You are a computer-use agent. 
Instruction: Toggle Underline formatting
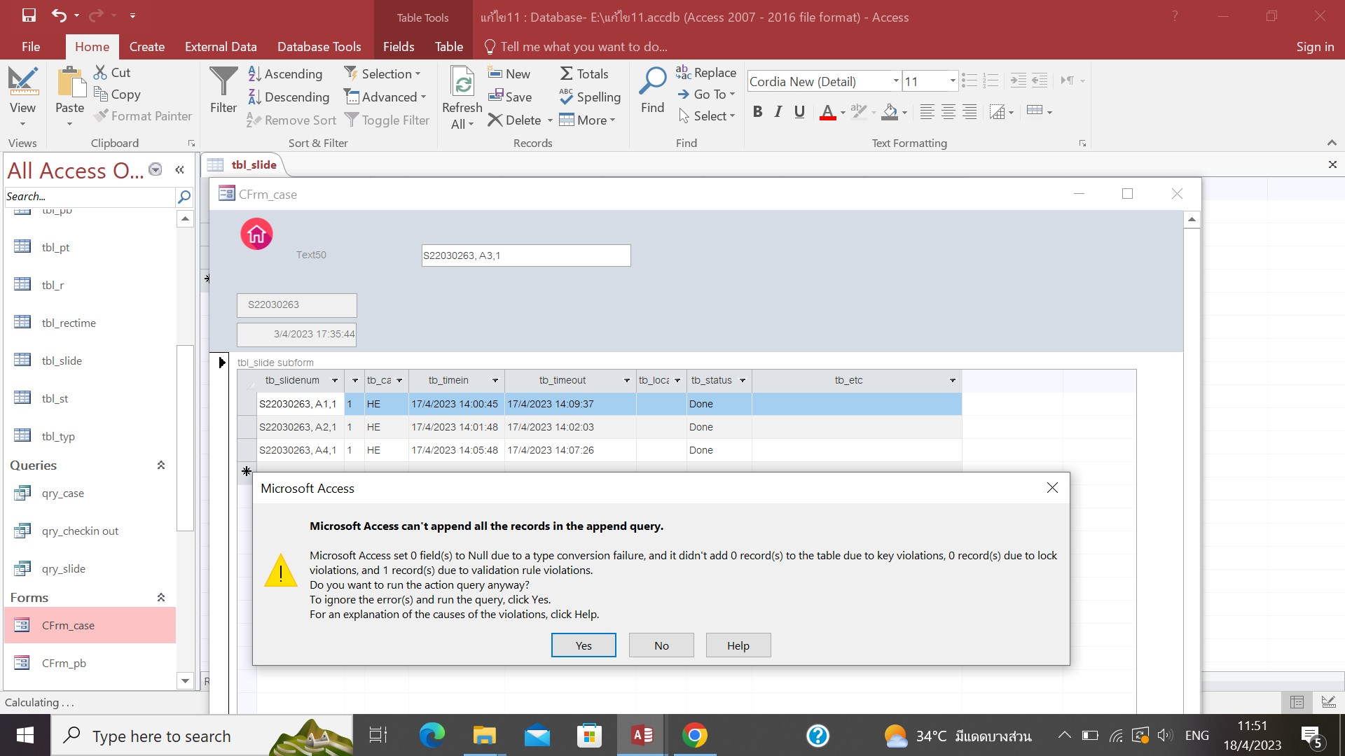click(x=799, y=111)
